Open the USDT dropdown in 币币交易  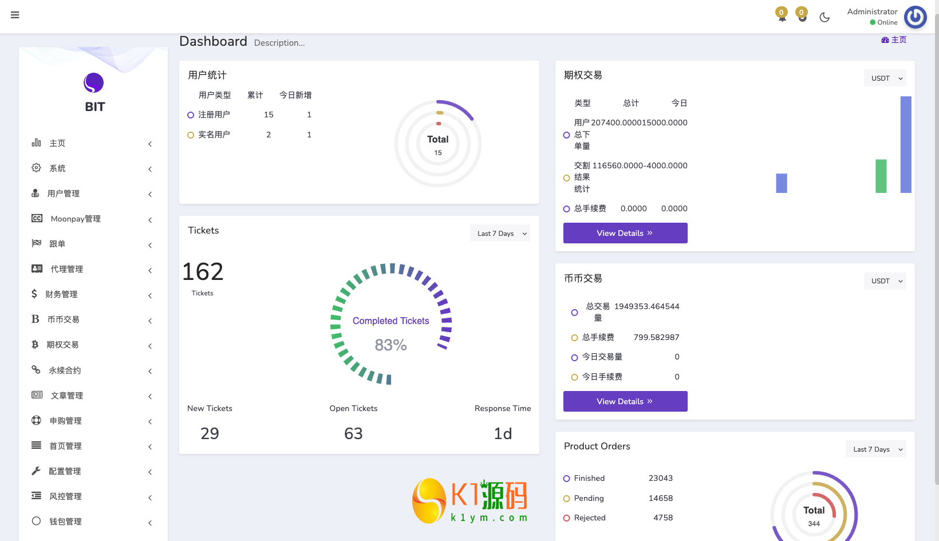pos(885,281)
